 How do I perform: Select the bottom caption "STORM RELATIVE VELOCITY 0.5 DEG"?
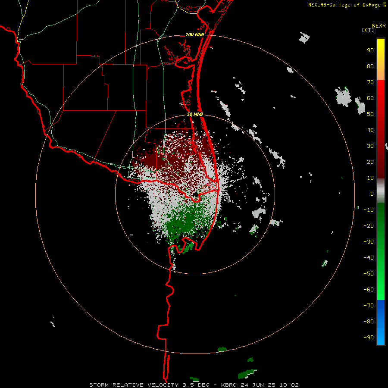click(149, 385)
